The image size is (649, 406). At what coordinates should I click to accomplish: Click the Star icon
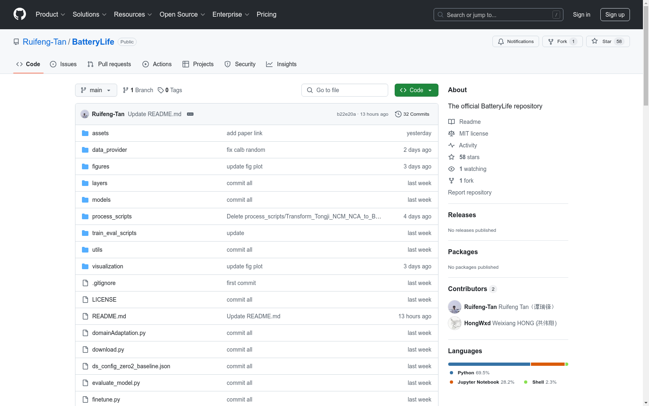[595, 41]
